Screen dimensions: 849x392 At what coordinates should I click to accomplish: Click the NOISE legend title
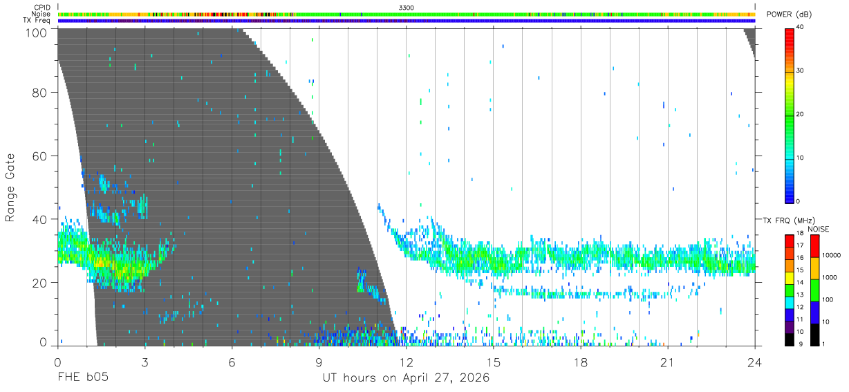click(x=818, y=229)
